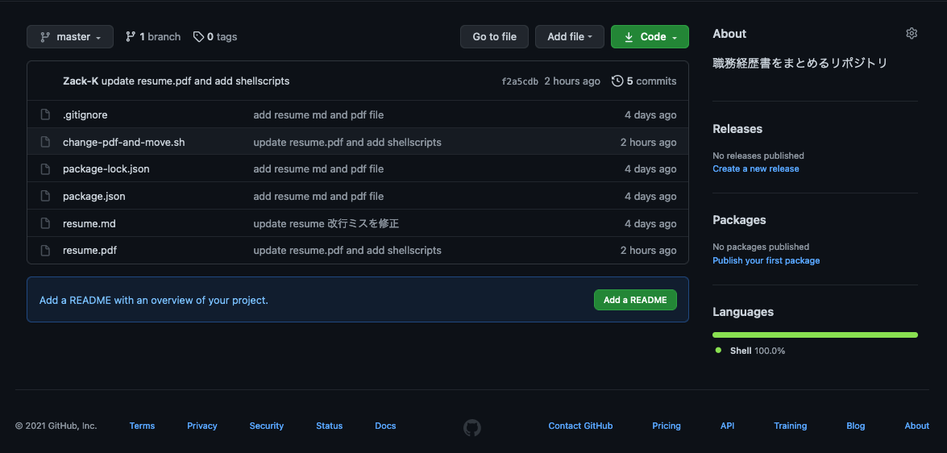This screenshot has height=453, width=947.
Task: Open the package.json file
Action: (x=94, y=197)
